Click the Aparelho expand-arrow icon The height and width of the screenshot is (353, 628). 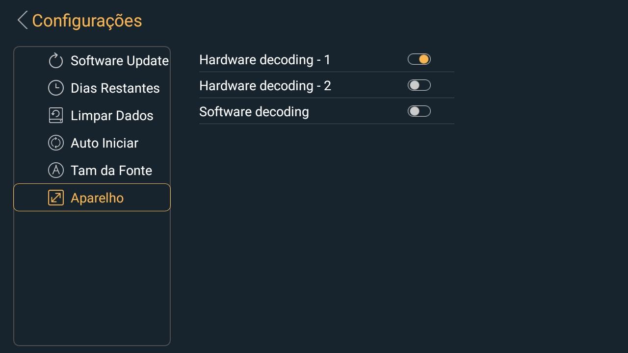point(56,198)
